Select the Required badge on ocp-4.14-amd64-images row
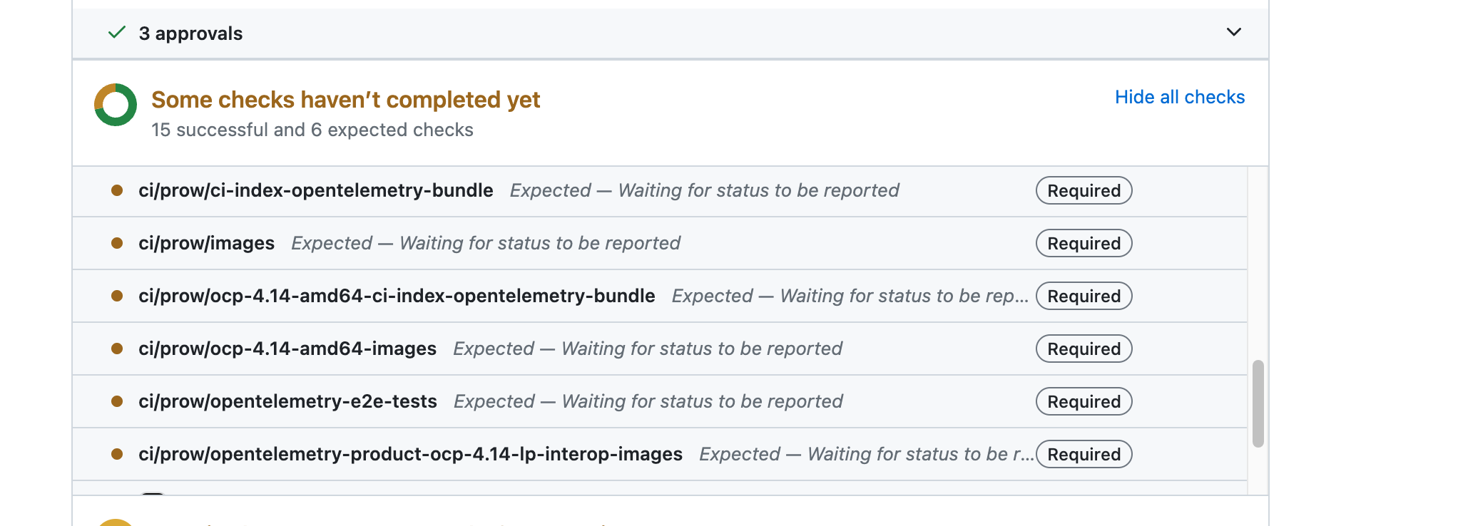Image resolution: width=1458 pixels, height=526 pixels. (x=1083, y=349)
